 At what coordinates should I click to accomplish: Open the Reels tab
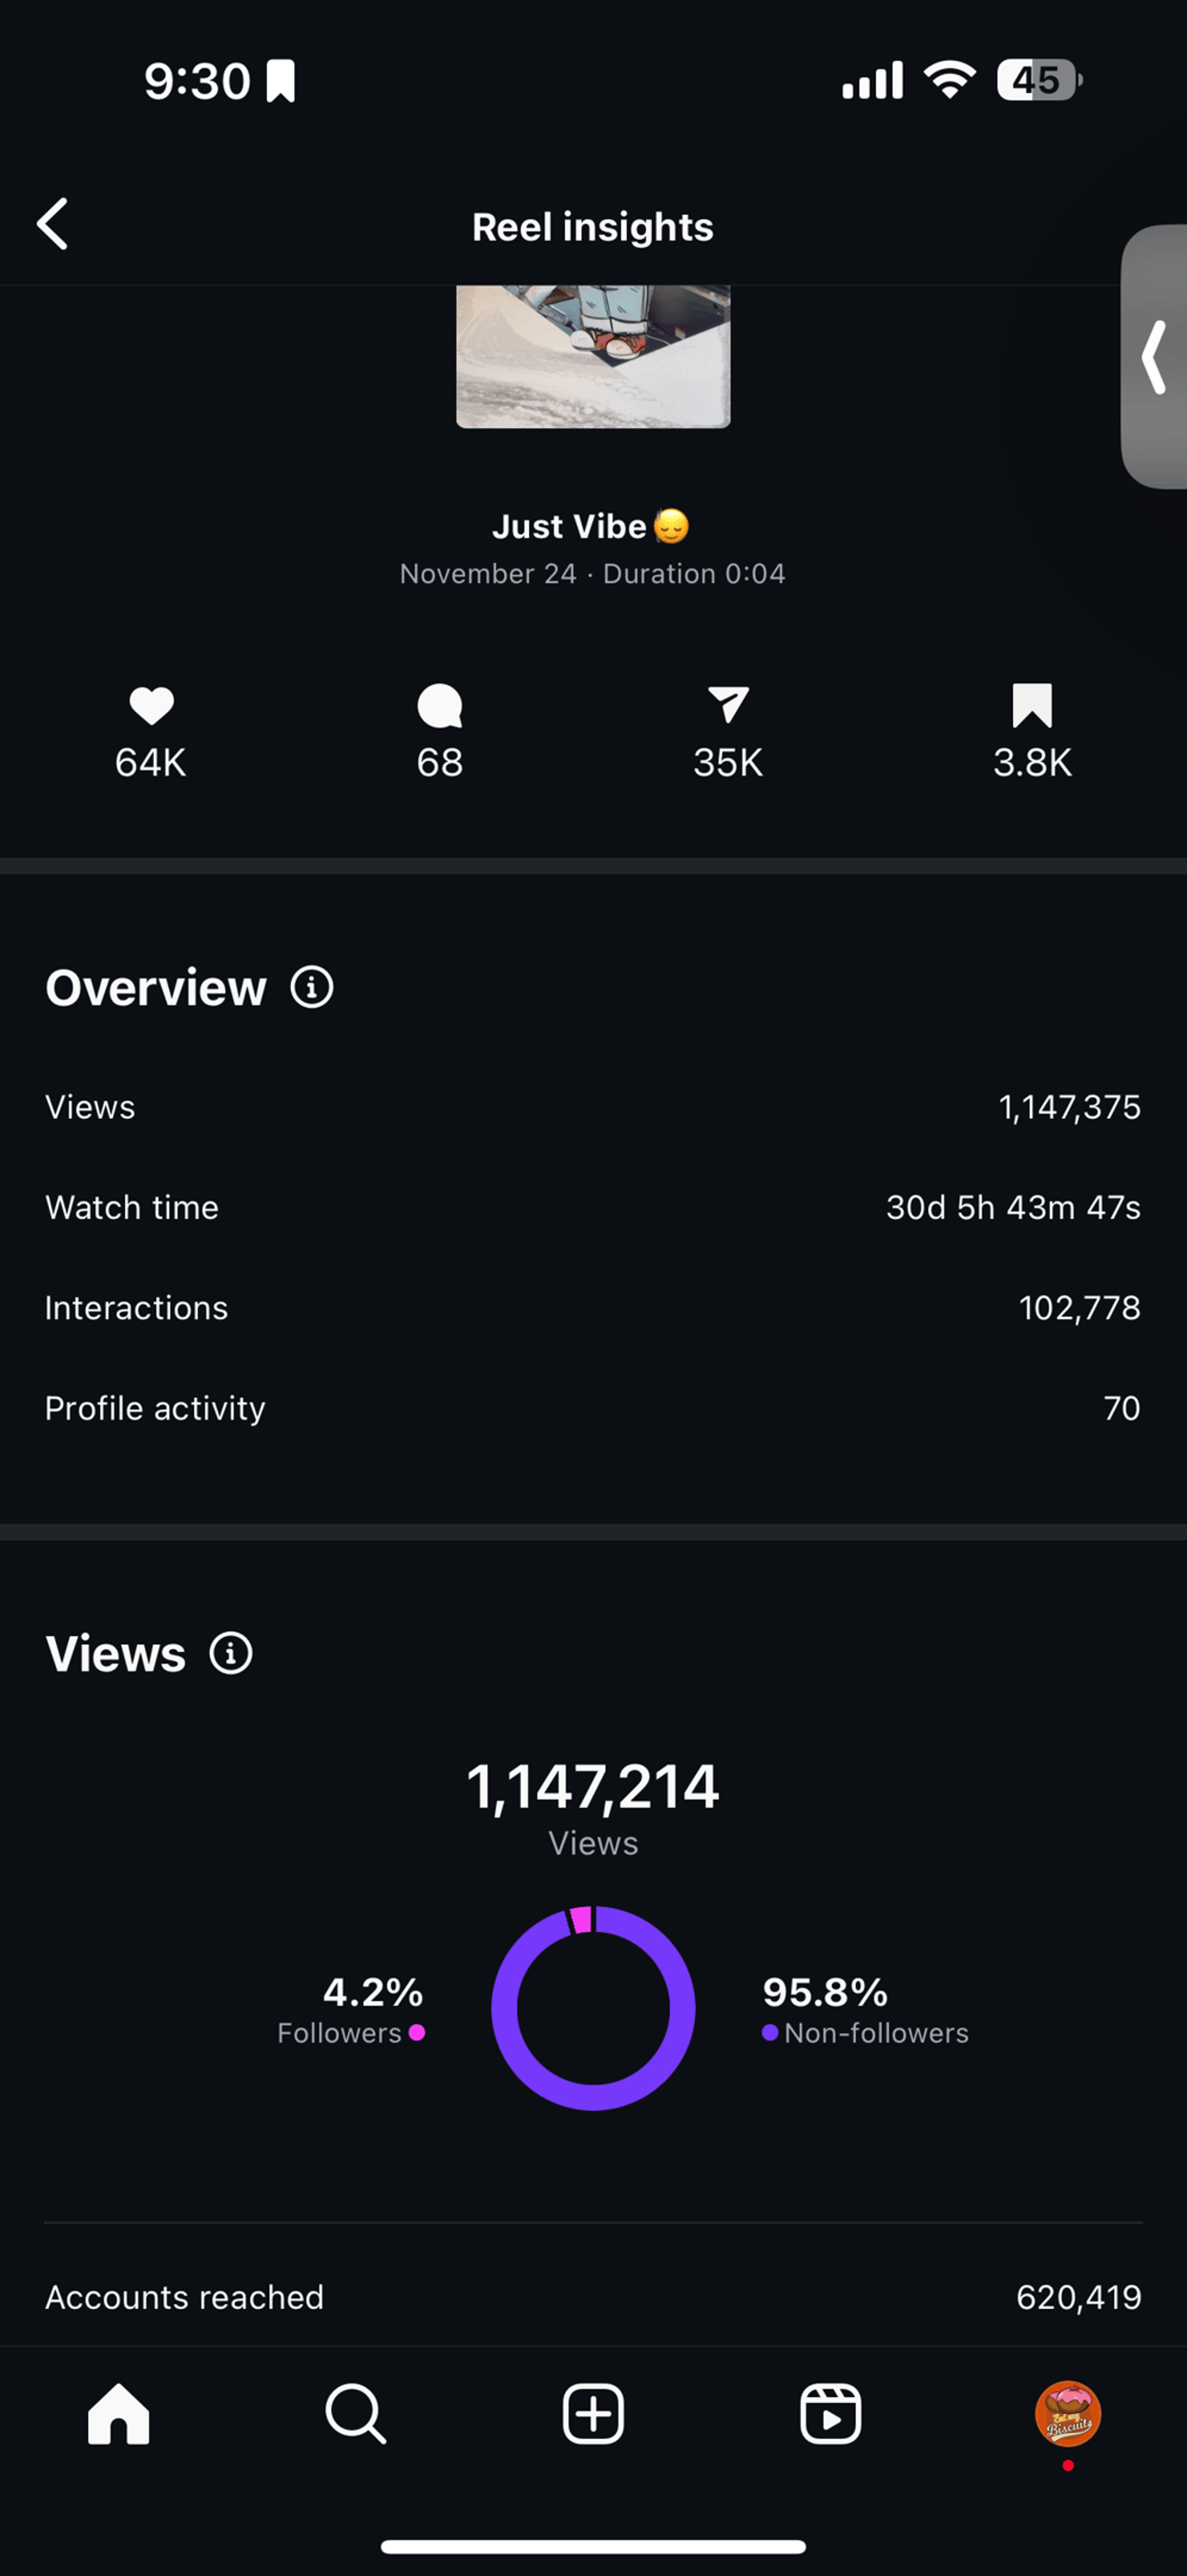[830, 2414]
